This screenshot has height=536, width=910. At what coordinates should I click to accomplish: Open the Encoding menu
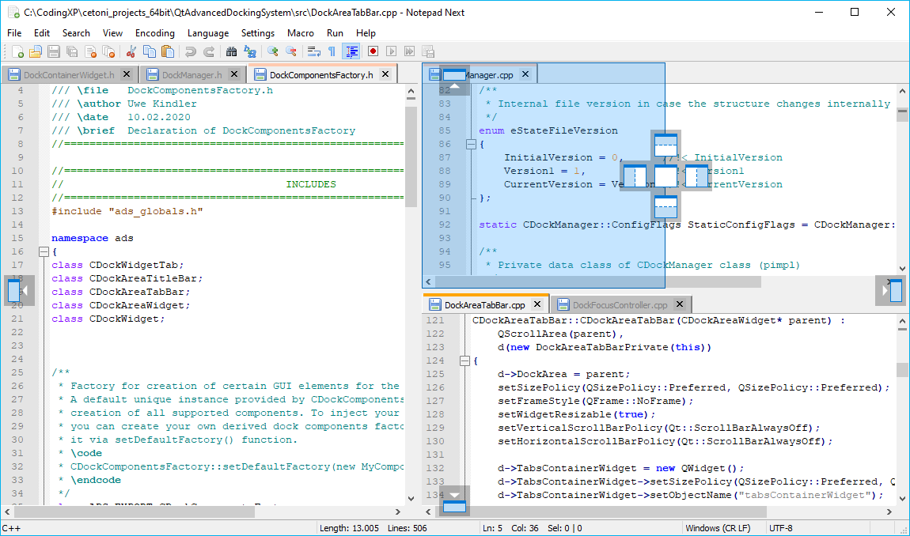point(155,33)
